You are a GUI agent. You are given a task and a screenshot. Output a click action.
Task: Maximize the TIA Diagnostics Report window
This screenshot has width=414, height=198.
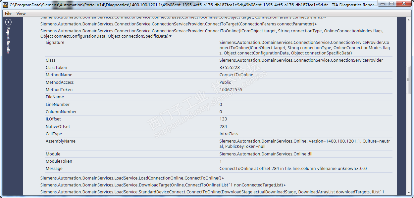click(x=391, y=3)
